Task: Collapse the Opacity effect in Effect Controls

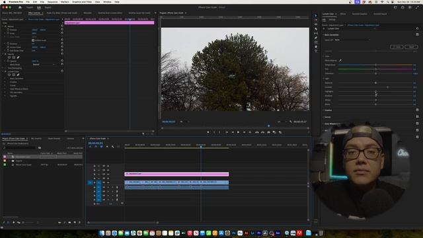Action: tap(3, 54)
